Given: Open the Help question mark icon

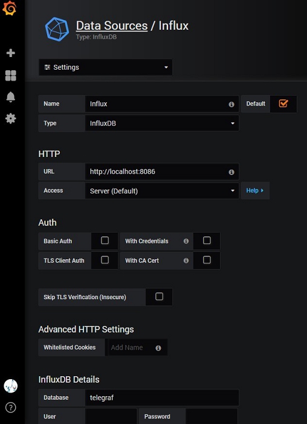Looking at the screenshot, I should point(10,408).
